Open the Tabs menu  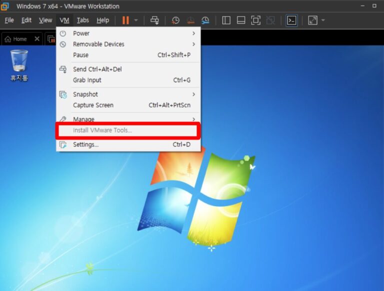coord(83,20)
